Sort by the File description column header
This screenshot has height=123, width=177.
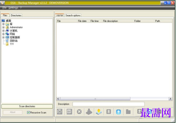point(118,21)
